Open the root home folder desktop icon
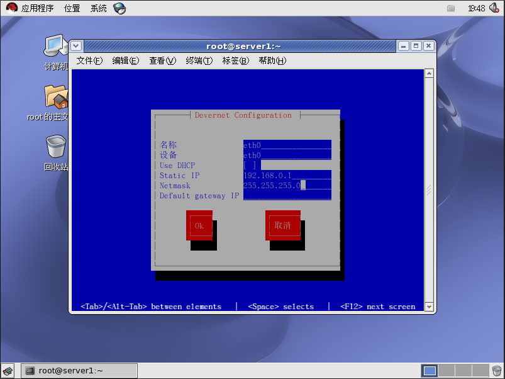The height and width of the screenshot is (379, 505). click(48, 103)
